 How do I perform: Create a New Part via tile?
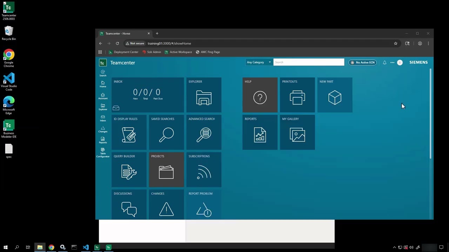[335, 95]
